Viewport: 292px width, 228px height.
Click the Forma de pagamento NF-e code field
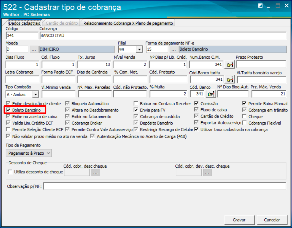[x=157, y=50]
